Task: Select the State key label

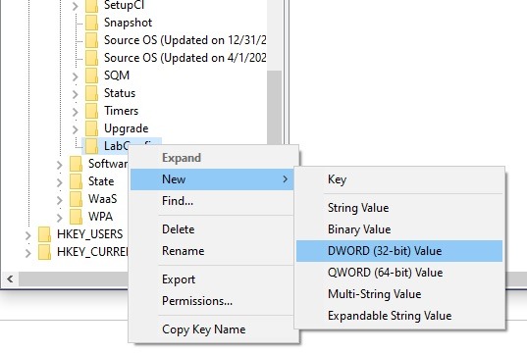Action: (x=101, y=181)
